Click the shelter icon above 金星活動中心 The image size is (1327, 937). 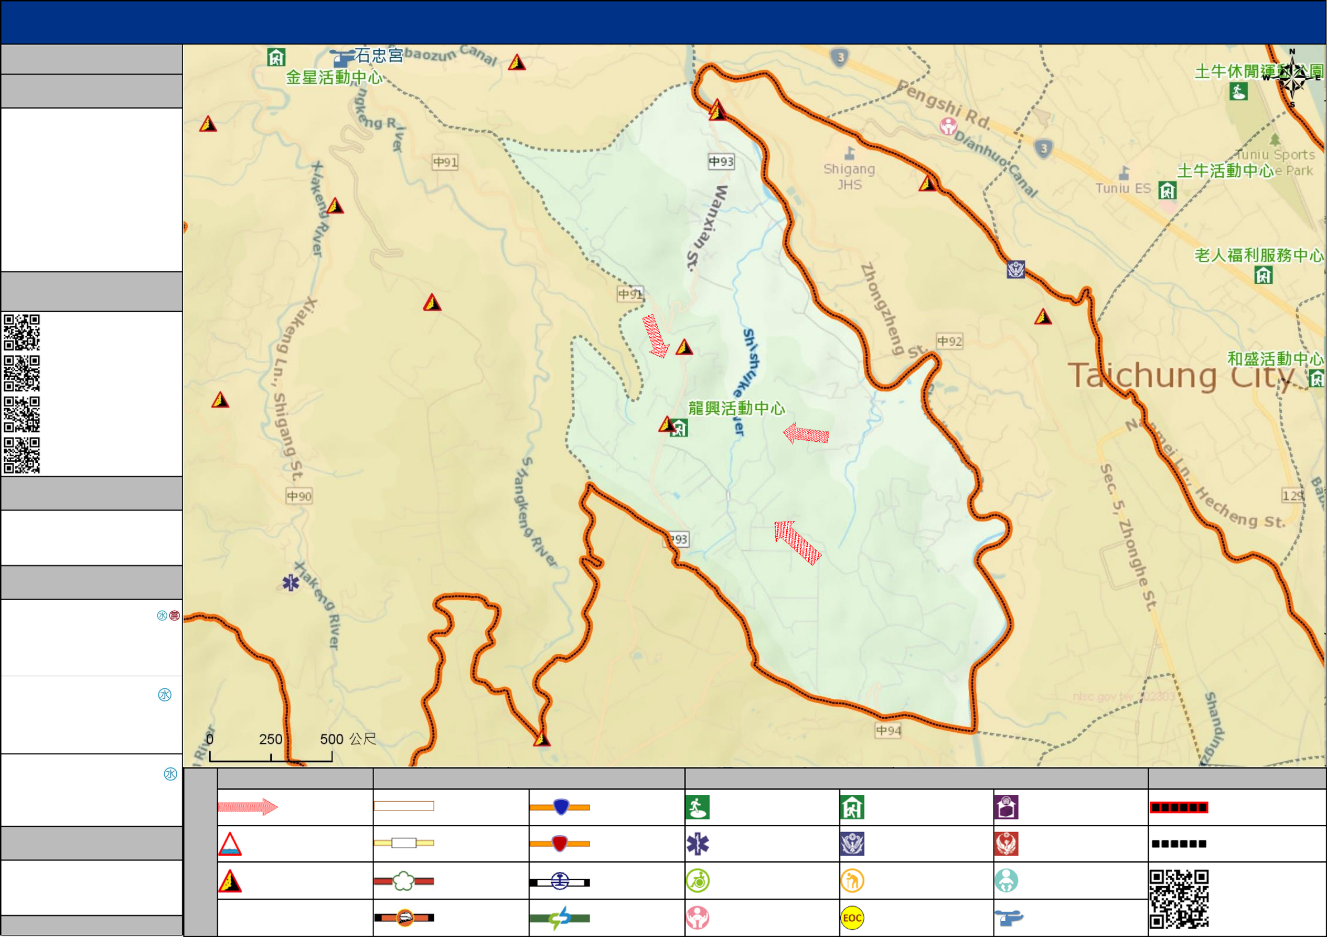click(276, 57)
